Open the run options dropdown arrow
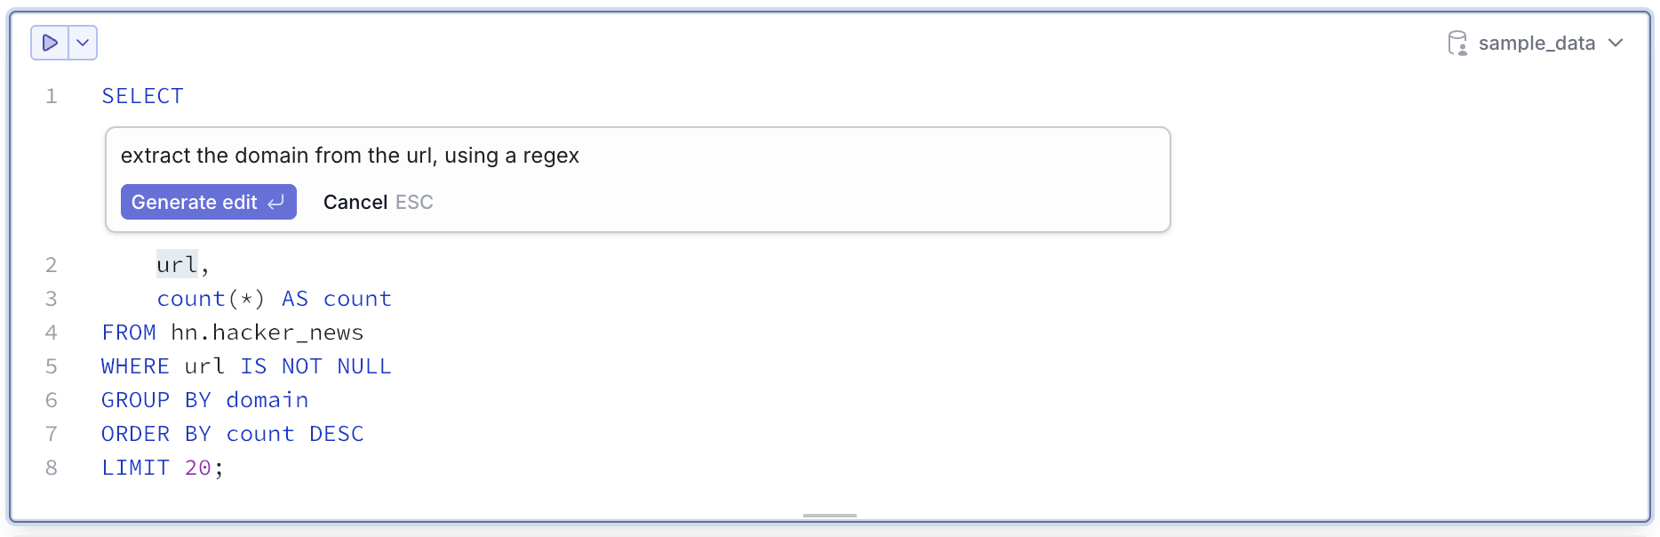Image resolution: width=1660 pixels, height=537 pixels. (x=83, y=43)
